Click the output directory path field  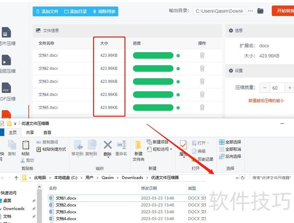point(219,11)
